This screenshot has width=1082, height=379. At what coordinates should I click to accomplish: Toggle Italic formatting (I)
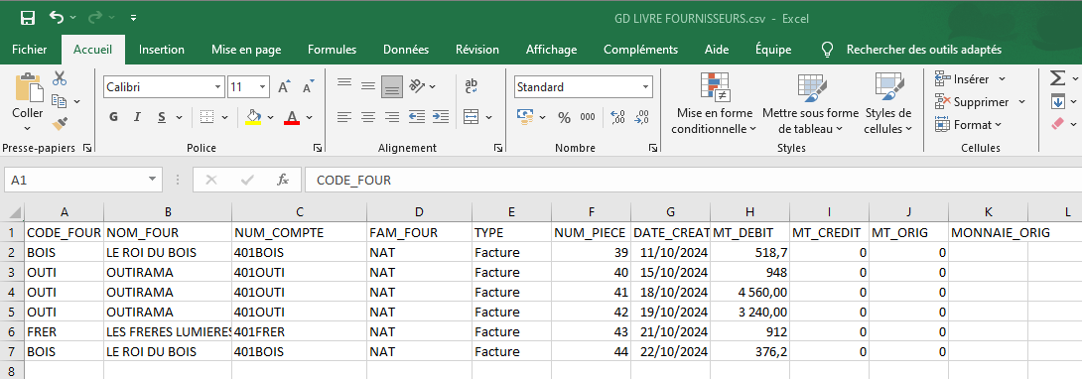[137, 117]
